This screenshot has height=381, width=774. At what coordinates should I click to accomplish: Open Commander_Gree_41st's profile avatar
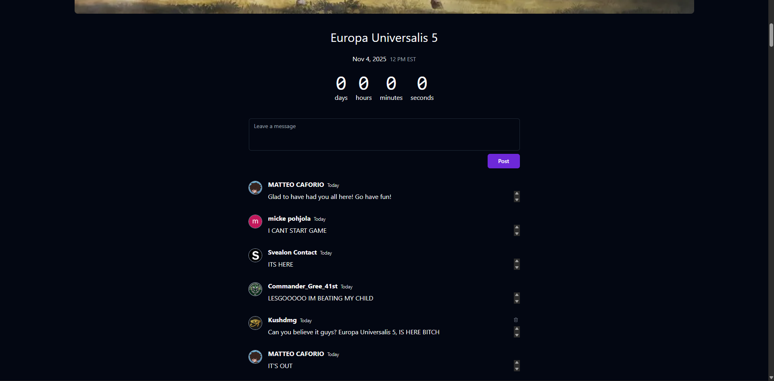click(x=255, y=289)
